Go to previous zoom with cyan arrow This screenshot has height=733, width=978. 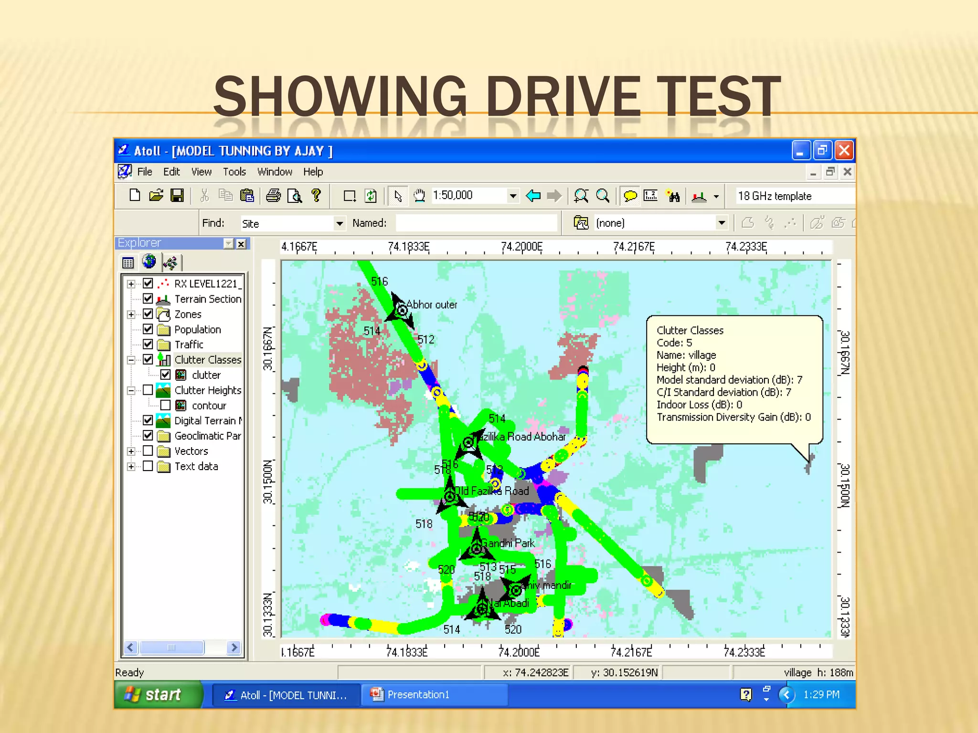[533, 196]
